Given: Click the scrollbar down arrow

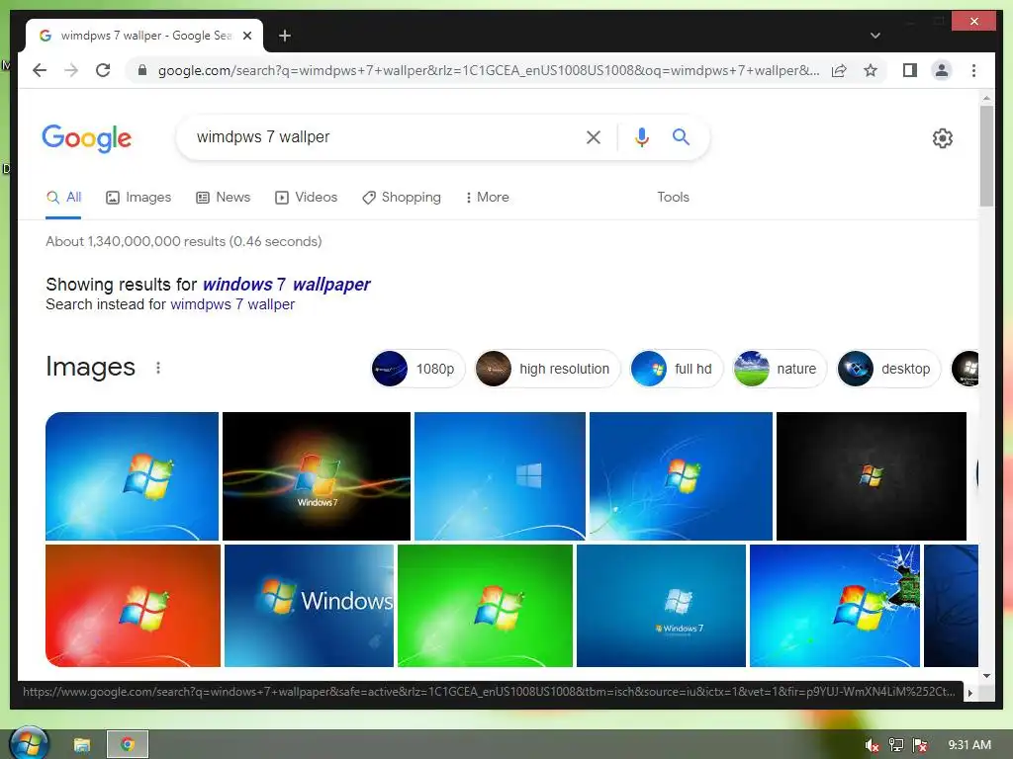Looking at the screenshot, I should pos(986,676).
